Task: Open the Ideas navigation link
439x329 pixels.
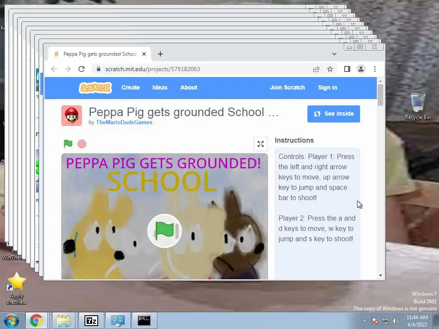Action: (160, 87)
